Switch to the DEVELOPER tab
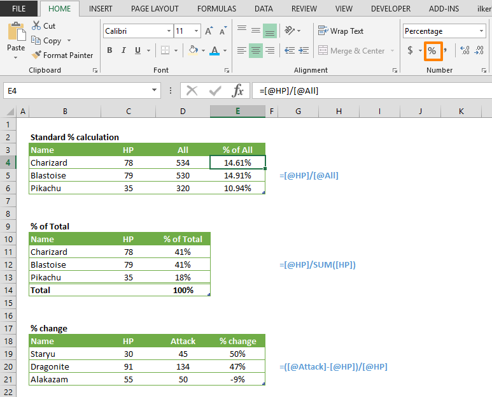This screenshot has width=492, height=397. [x=391, y=8]
